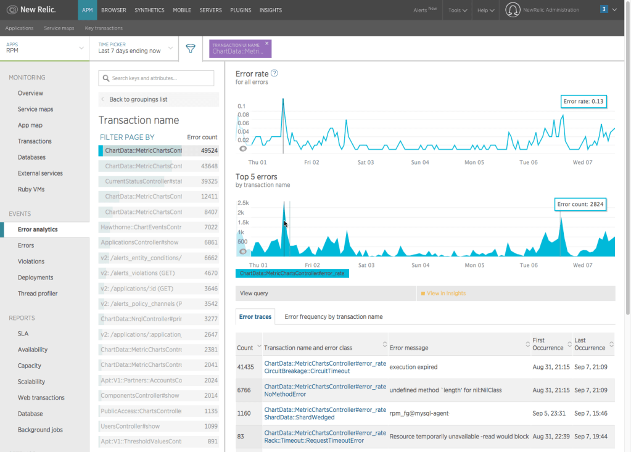Open Error frequency by transaction name tab
Viewport: 631px width, 452px height.
(x=333, y=316)
